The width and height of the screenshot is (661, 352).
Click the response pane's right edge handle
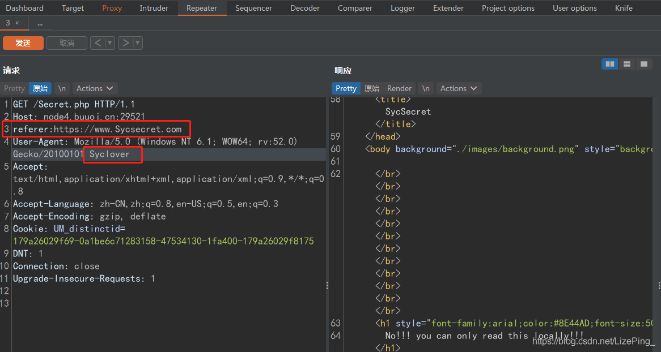click(x=659, y=285)
